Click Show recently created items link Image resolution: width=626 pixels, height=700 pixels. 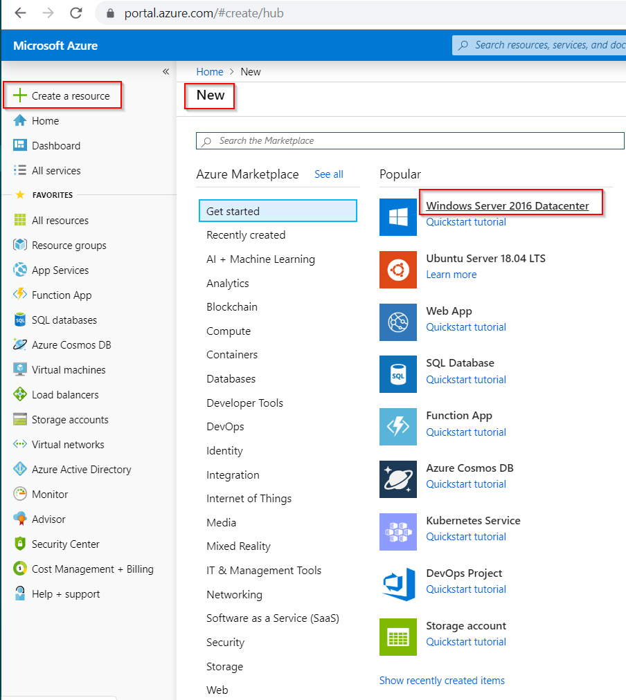[x=442, y=681]
